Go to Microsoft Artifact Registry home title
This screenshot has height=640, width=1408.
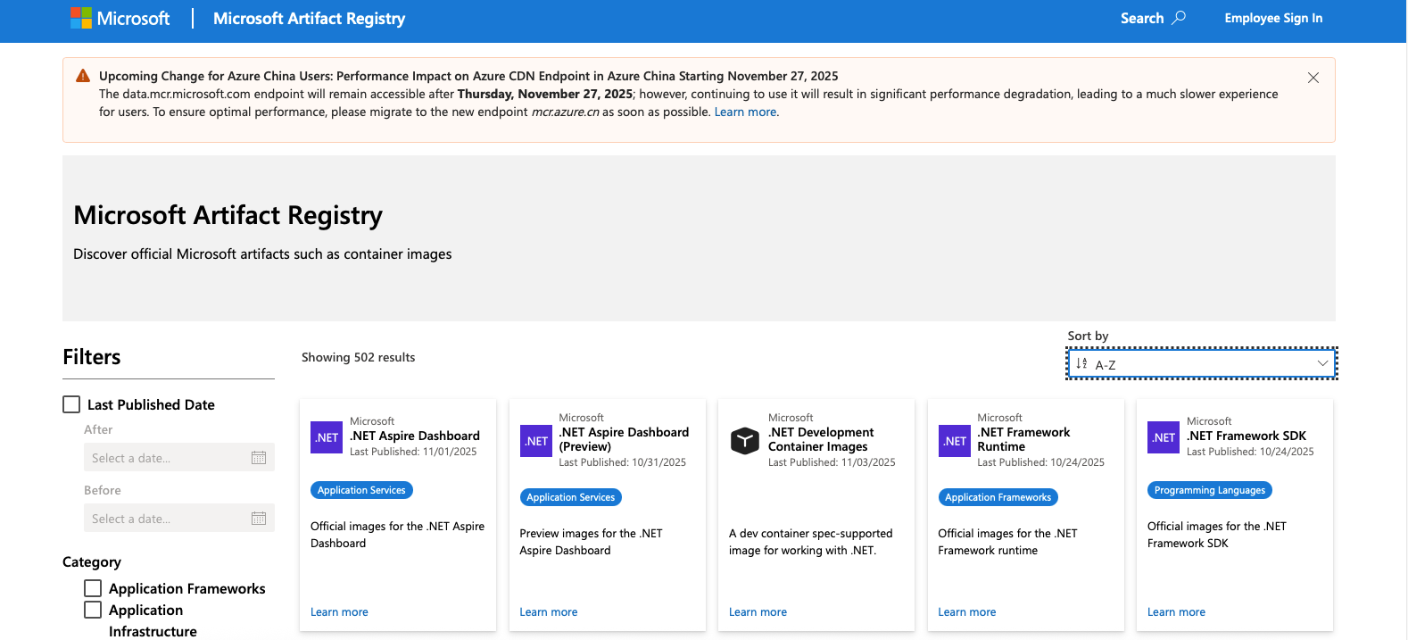[x=309, y=19]
